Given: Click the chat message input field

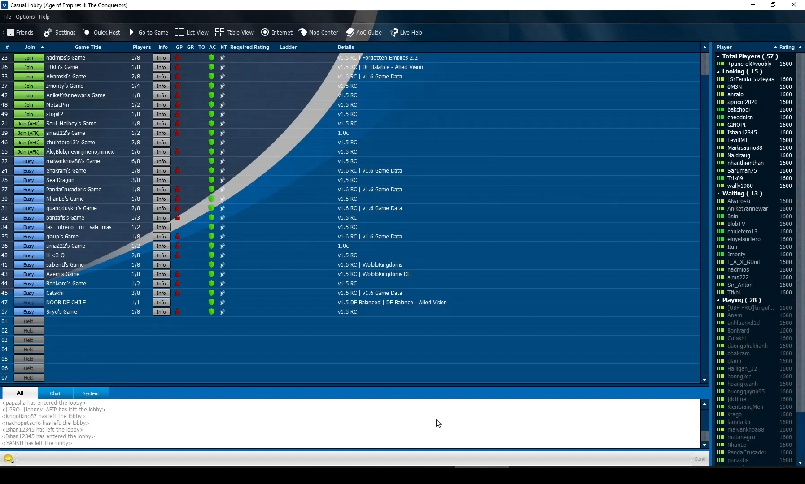Looking at the screenshot, I should tap(354, 459).
